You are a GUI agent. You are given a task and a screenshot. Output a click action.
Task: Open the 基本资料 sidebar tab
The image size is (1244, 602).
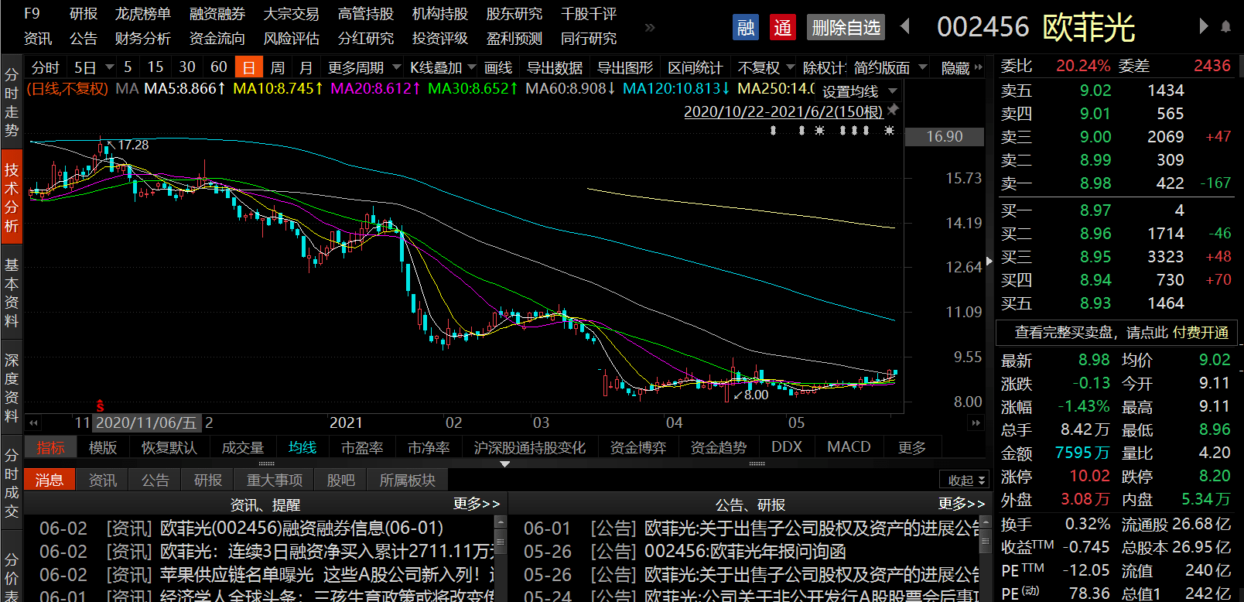pos(12,292)
